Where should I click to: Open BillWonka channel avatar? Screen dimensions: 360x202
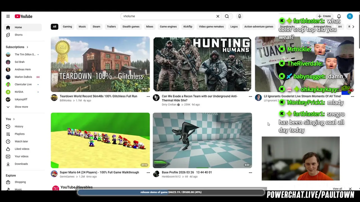pos(54,98)
